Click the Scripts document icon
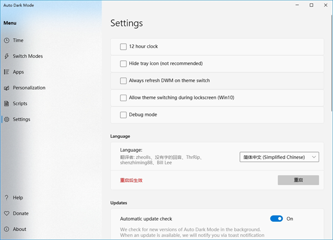The image size is (333, 240). pyautogui.click(x=7, y=103)
